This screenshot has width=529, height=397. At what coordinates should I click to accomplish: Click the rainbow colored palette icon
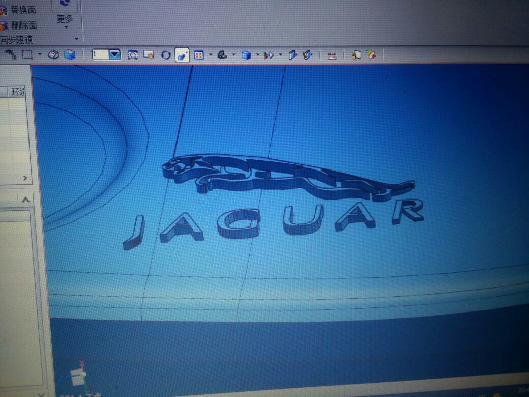(x=371, y=54)
